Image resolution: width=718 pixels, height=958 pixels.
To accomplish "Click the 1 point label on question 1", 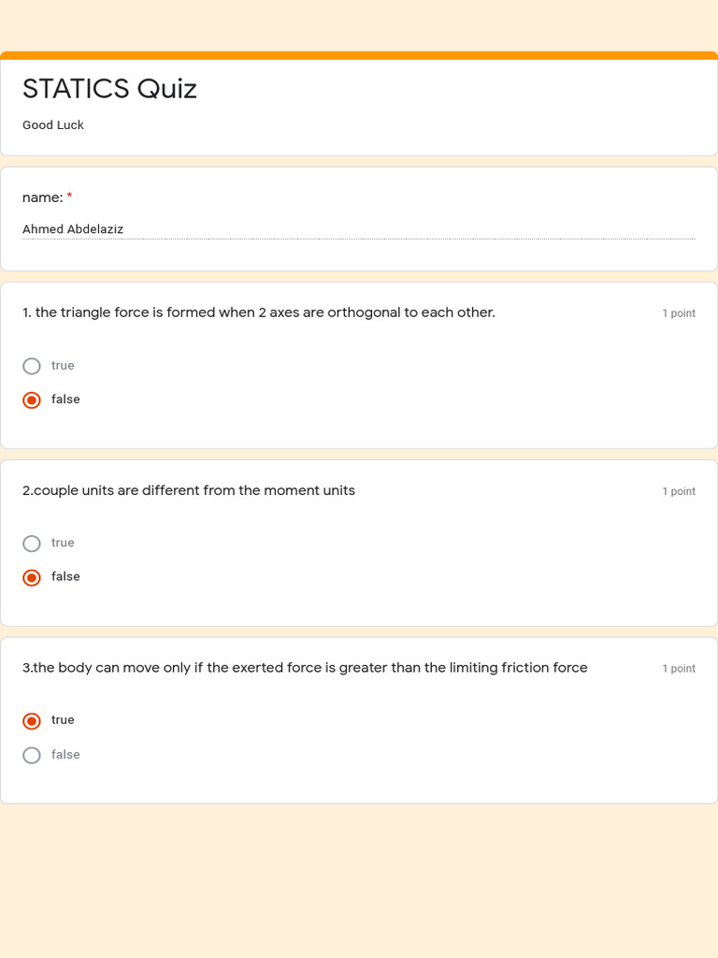I will 679,312.
